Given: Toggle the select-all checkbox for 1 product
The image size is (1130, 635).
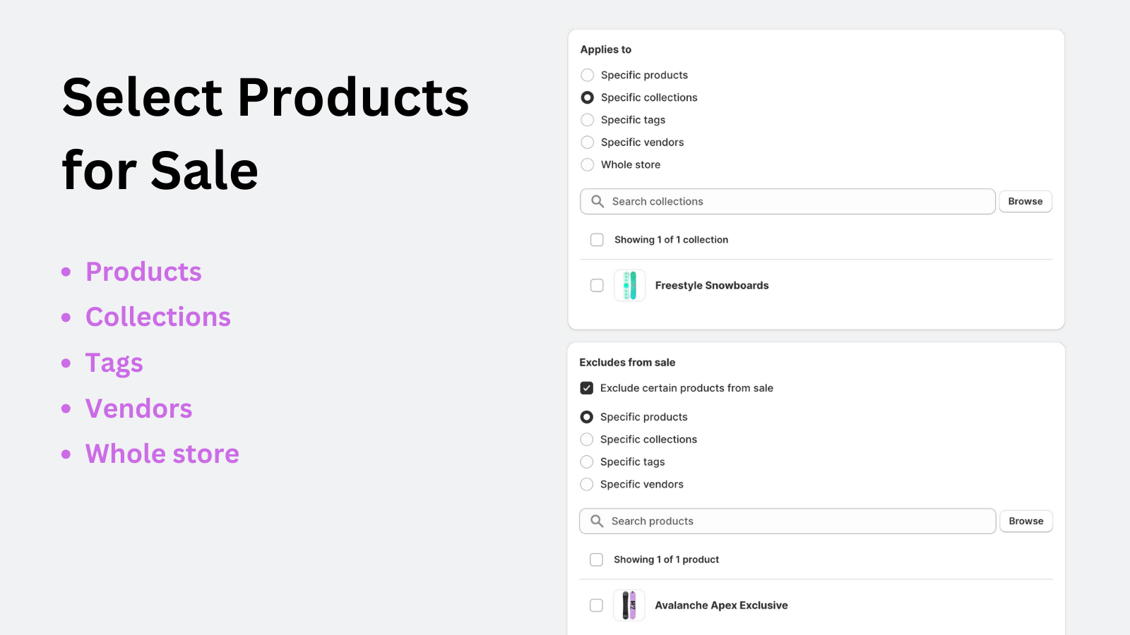Looking at the screenshot, I should 596,560.
